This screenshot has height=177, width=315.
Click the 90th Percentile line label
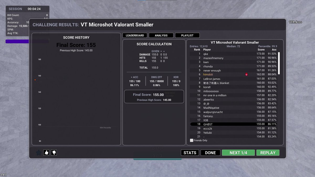(105, 128)
